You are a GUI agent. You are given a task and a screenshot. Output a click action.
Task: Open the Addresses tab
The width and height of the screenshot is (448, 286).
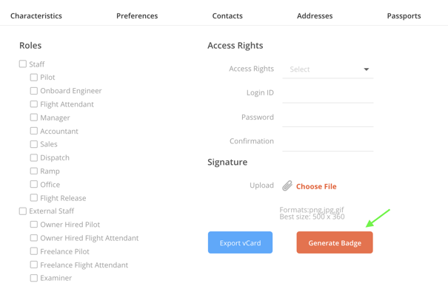click(x=315, y=16)
